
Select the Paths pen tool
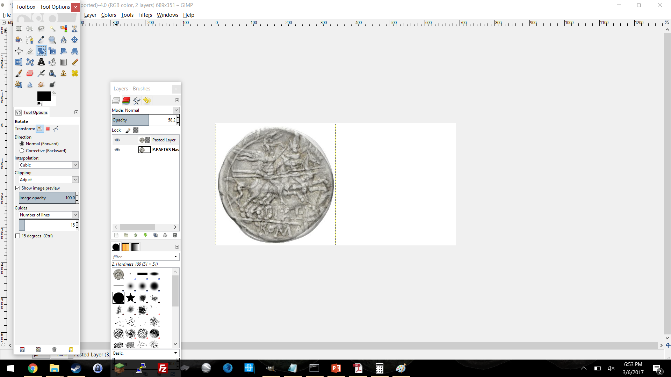30,40
